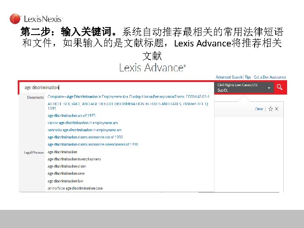Choose 'prima facie age discrimination case' phrase

pyautogui.click(x=75, y=188)
